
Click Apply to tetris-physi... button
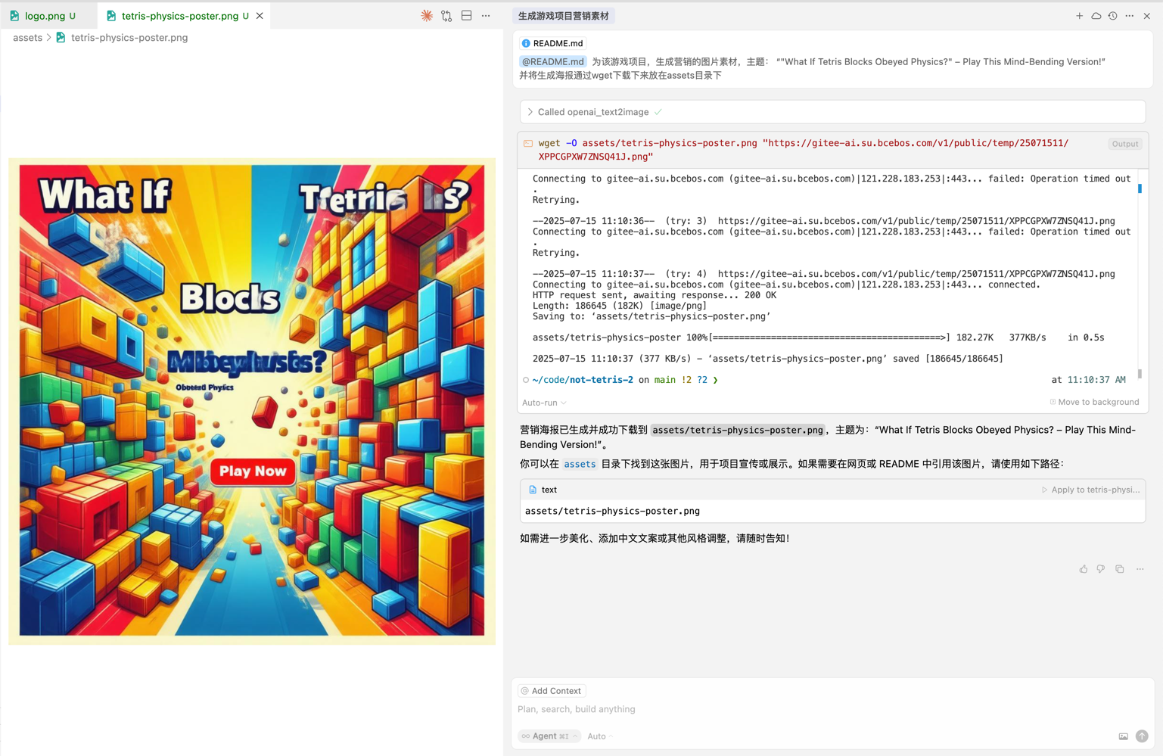[1090, 490]
